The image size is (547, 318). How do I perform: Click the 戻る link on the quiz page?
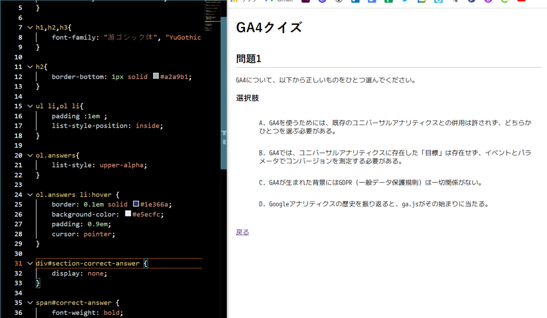pos(243,232)
